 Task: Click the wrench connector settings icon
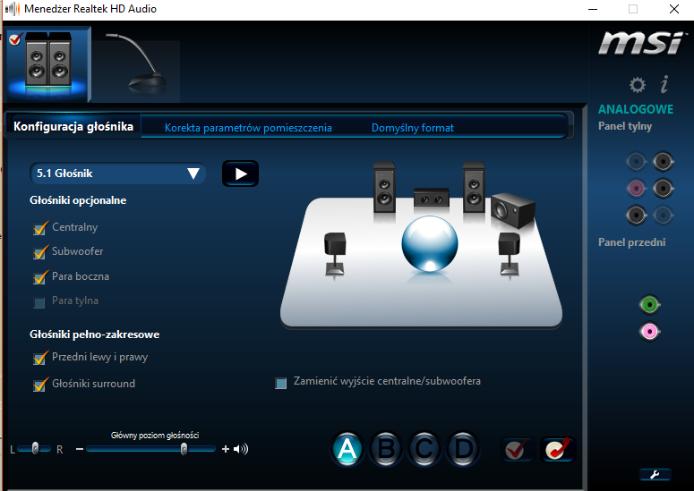tap(655, 475)
